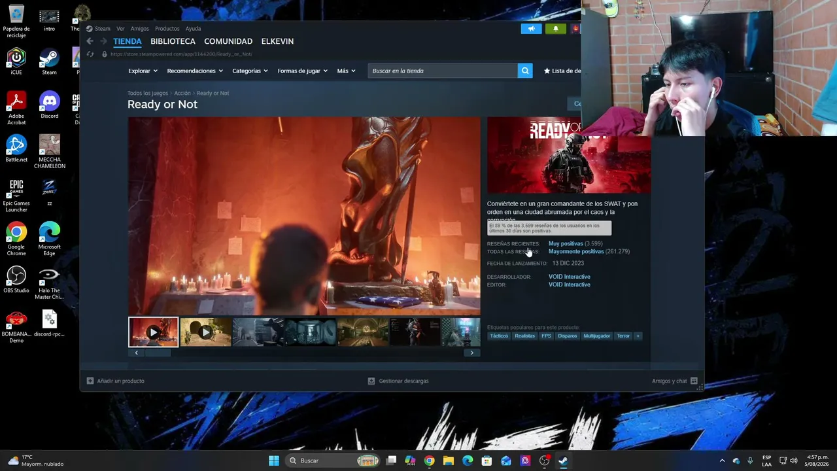This screenshot has width=837, height=471.
Task: Open Lista de deseos link
Action: click(x=562, y=71)
